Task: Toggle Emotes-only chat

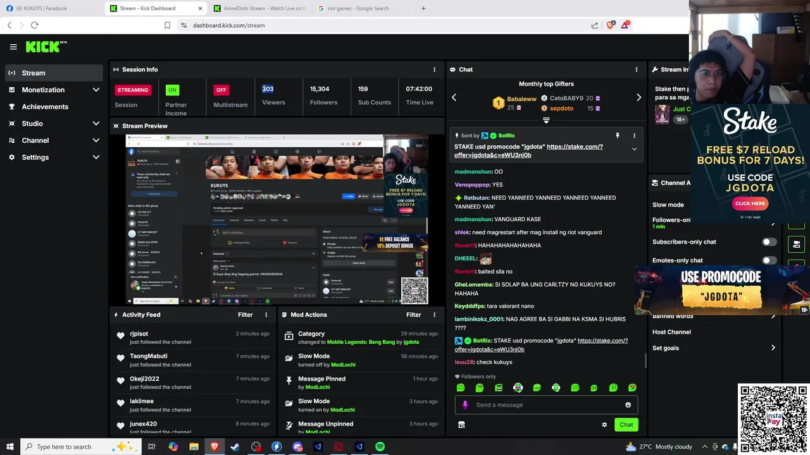Action: 769,260
